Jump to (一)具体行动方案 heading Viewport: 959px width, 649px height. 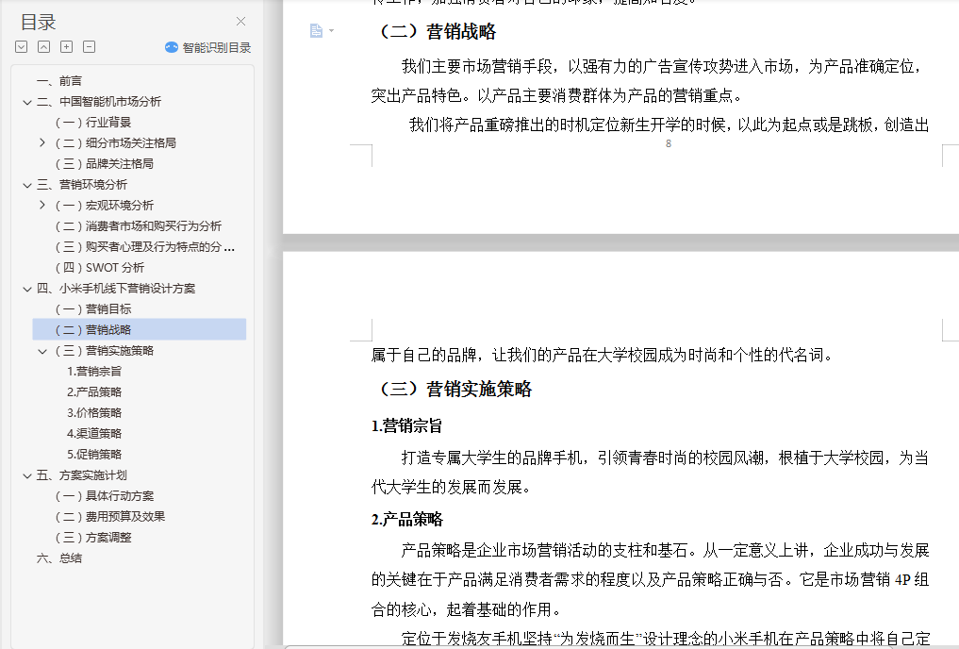point(104,496)
